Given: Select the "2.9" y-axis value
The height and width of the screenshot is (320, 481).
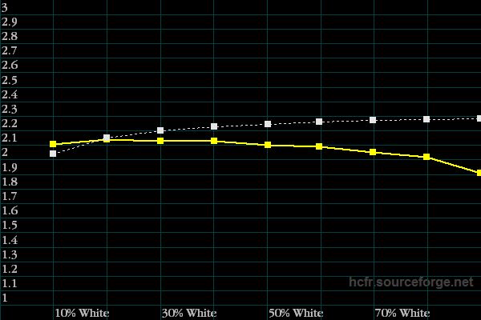Looking at the screenshot, I should click(10, 22).
